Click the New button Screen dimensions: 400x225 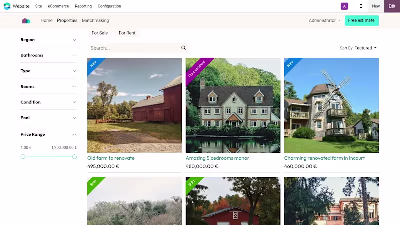pyautogui.click(x=376, y=6)
